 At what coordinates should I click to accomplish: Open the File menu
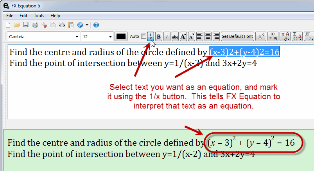(10, 16)
